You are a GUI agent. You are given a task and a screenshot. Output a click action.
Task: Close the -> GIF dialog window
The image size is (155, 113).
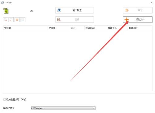[x=152, y=3]
